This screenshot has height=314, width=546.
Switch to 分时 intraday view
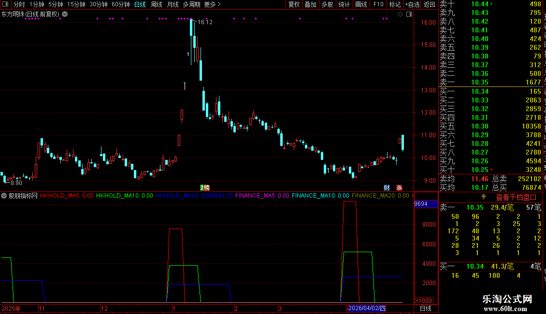[x=19, y=4]
